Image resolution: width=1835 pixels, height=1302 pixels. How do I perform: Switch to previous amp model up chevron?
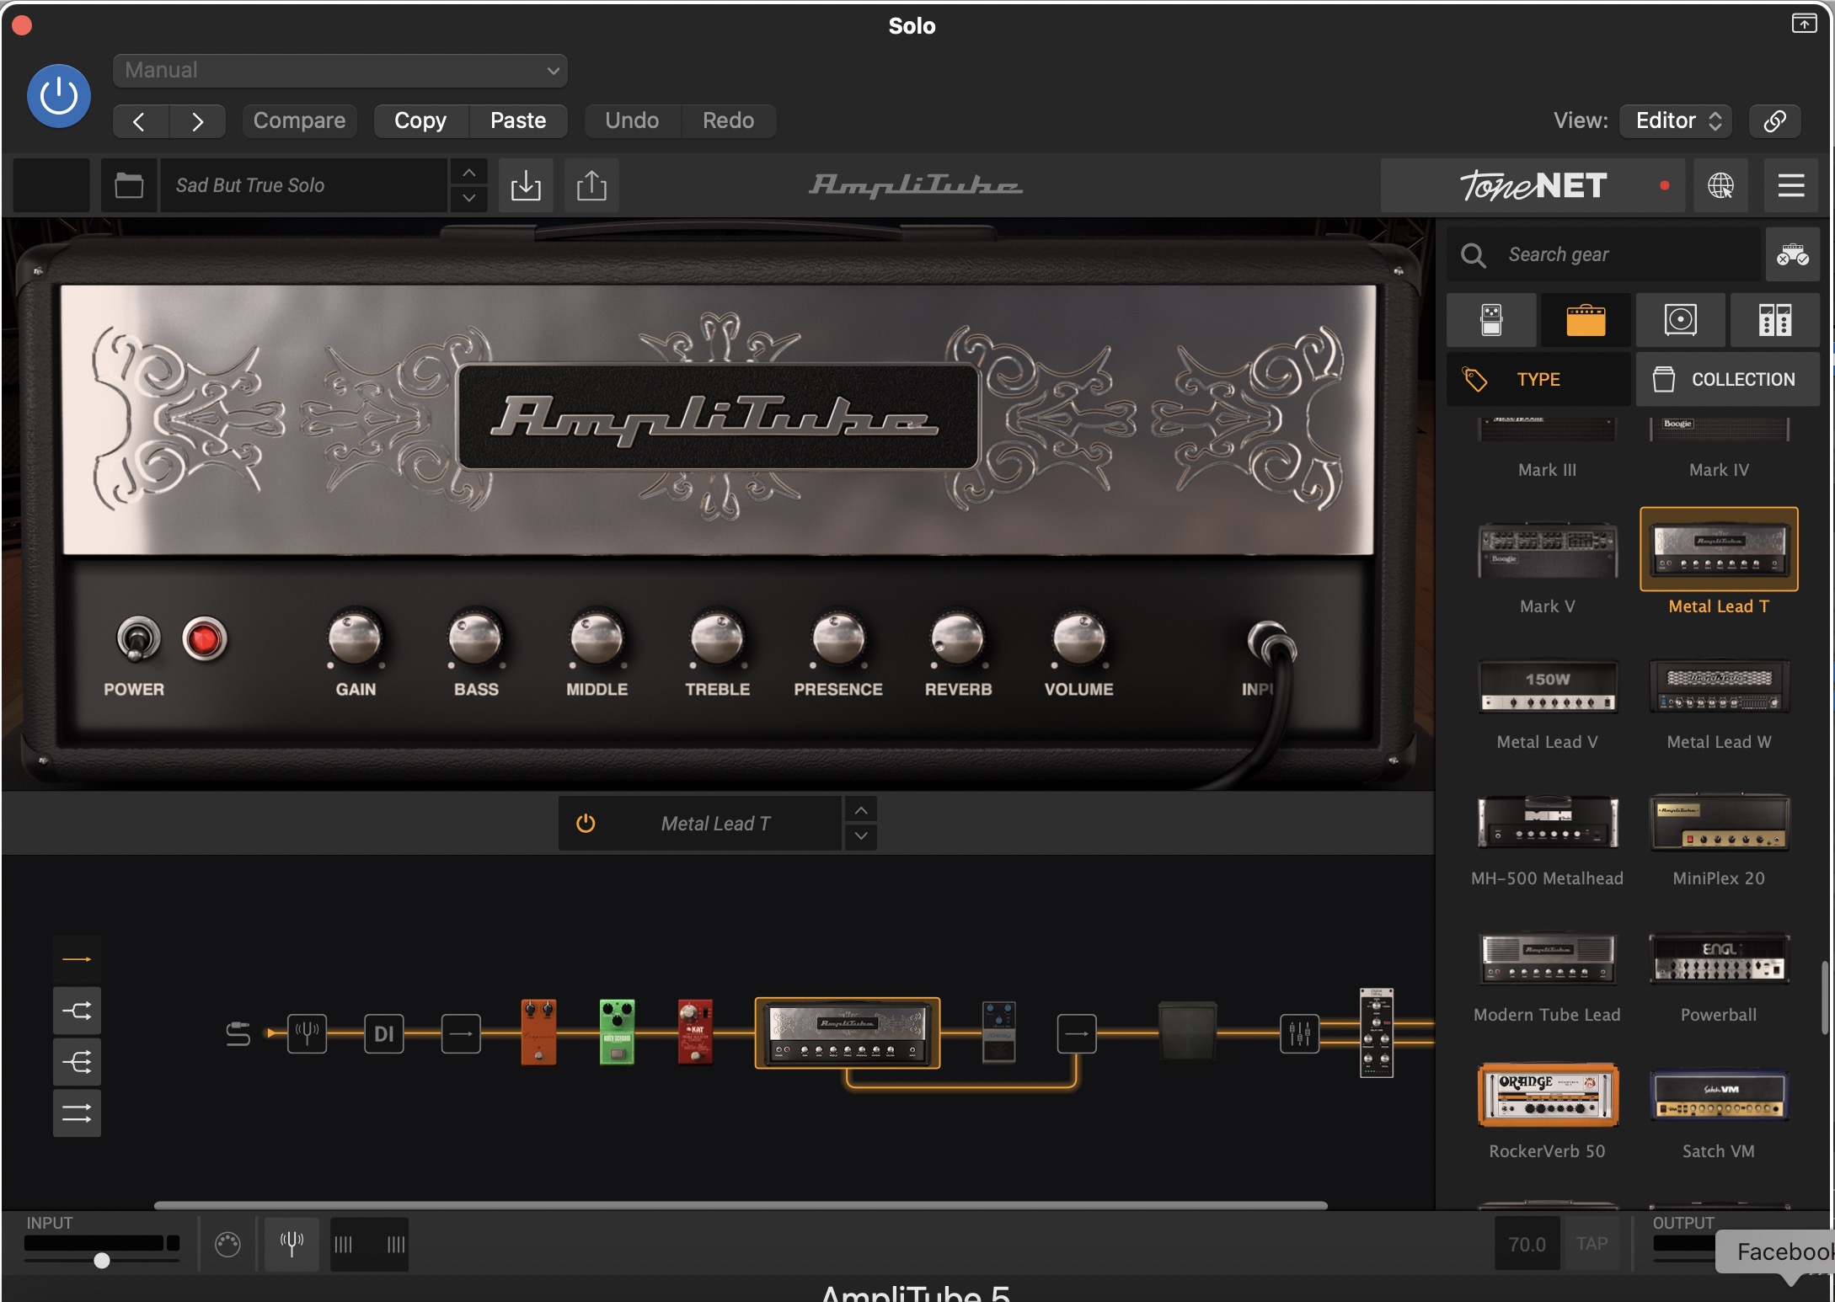[860, 810]
